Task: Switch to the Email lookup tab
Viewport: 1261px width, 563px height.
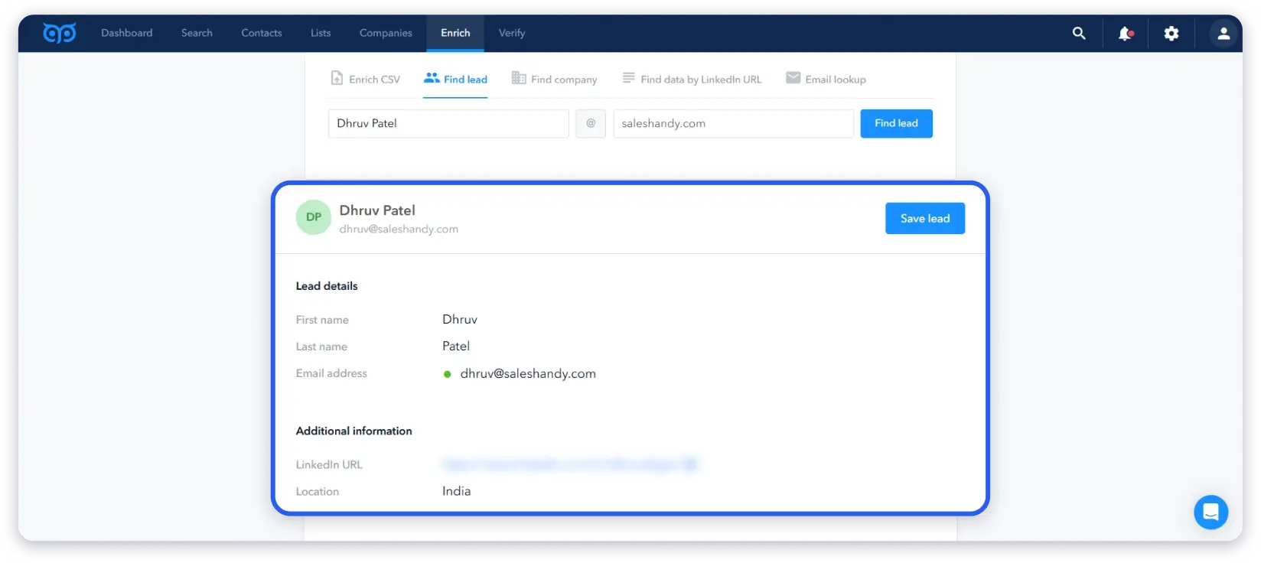Action: [x=826, y=79]
